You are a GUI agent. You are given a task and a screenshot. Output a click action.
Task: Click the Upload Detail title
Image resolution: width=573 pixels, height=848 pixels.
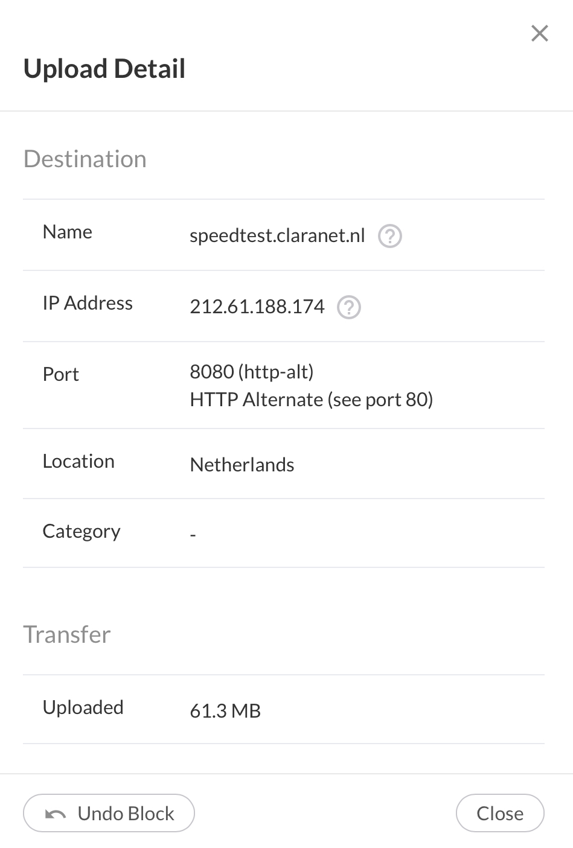click(104, 69)
